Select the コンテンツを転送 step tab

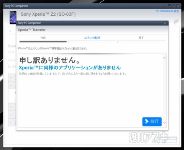pos(92,38)
